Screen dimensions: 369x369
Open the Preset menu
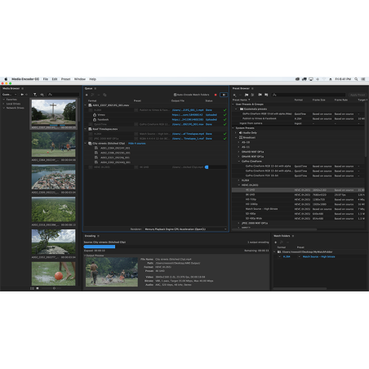coord(65,79)
